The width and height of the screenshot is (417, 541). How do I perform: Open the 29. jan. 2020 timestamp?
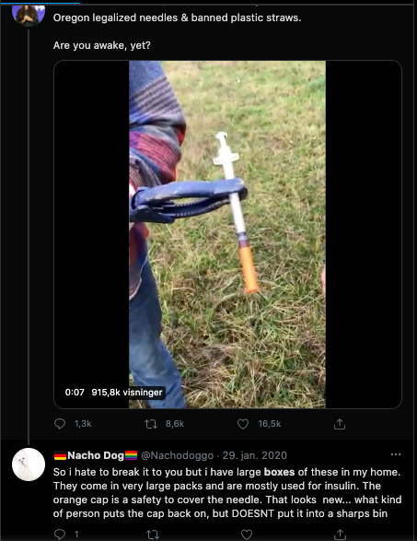(x=255, y=455)
